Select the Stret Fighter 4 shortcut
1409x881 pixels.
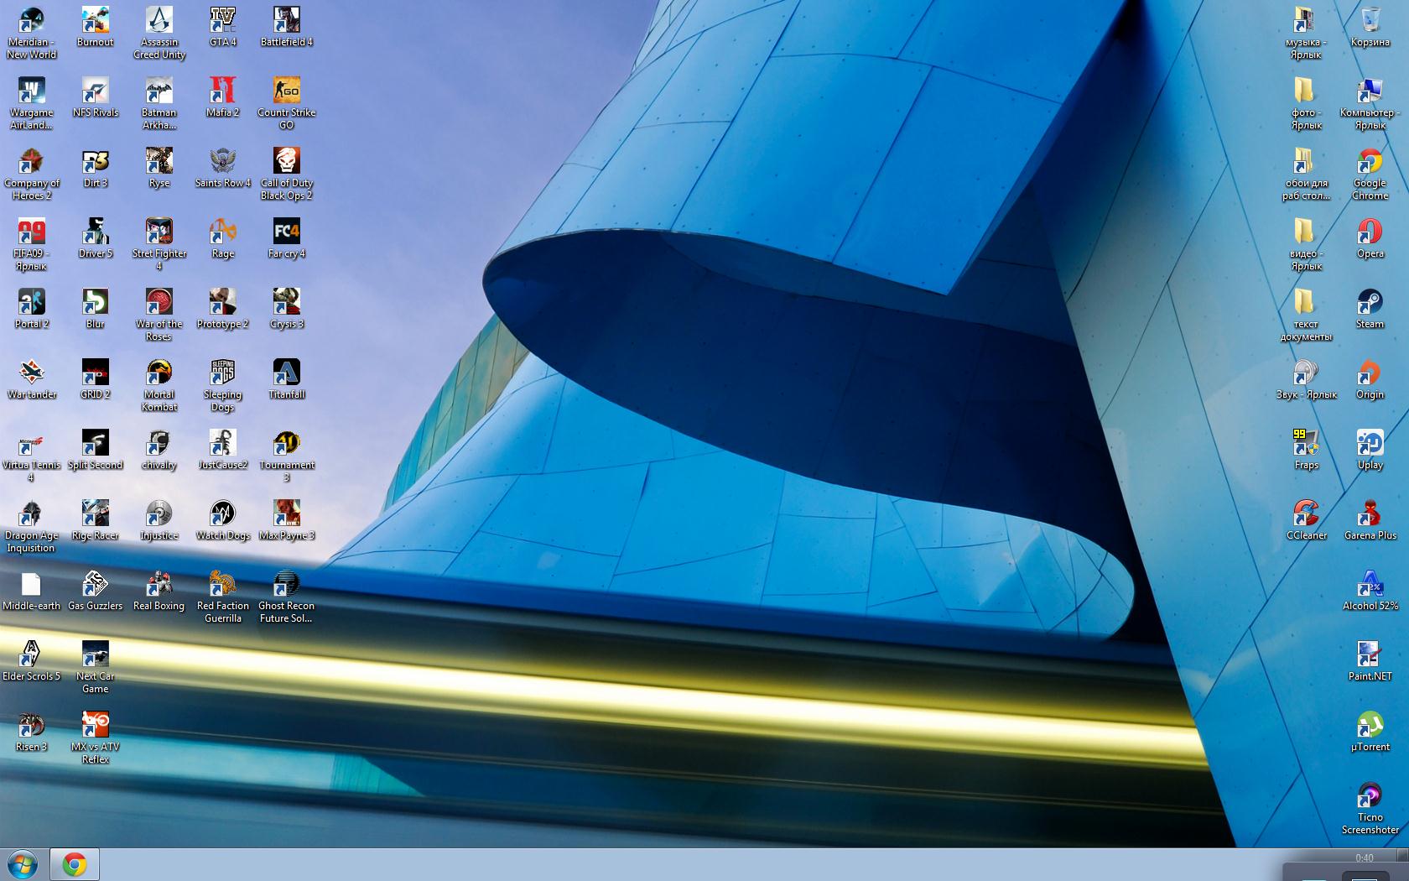coord(159,244)
